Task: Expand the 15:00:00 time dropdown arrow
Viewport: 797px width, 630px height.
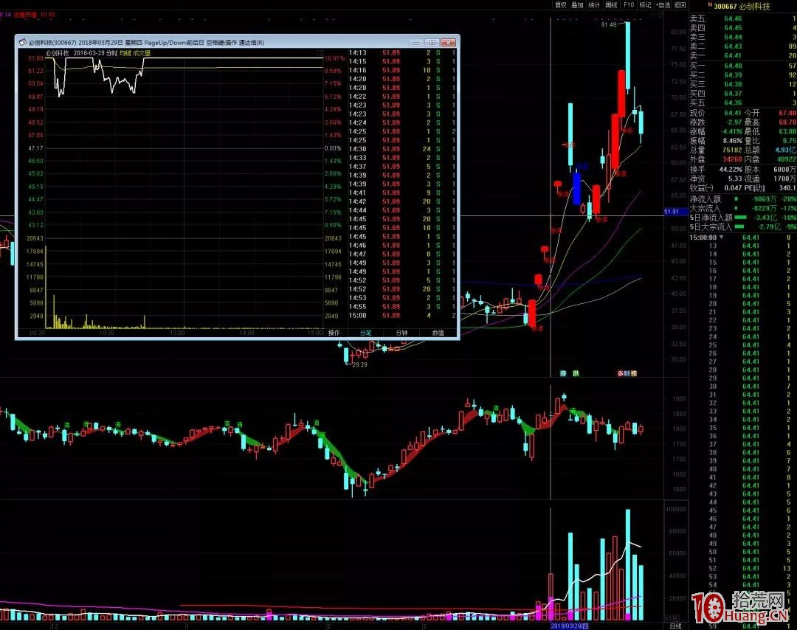Action: coord(721,238)
